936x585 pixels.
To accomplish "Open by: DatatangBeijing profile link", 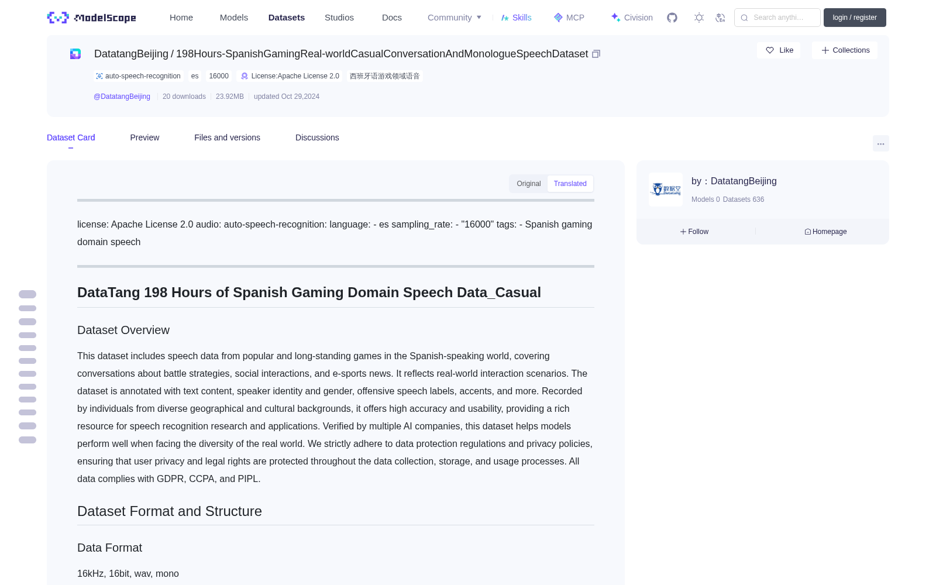I will click(x=734, y=181).
